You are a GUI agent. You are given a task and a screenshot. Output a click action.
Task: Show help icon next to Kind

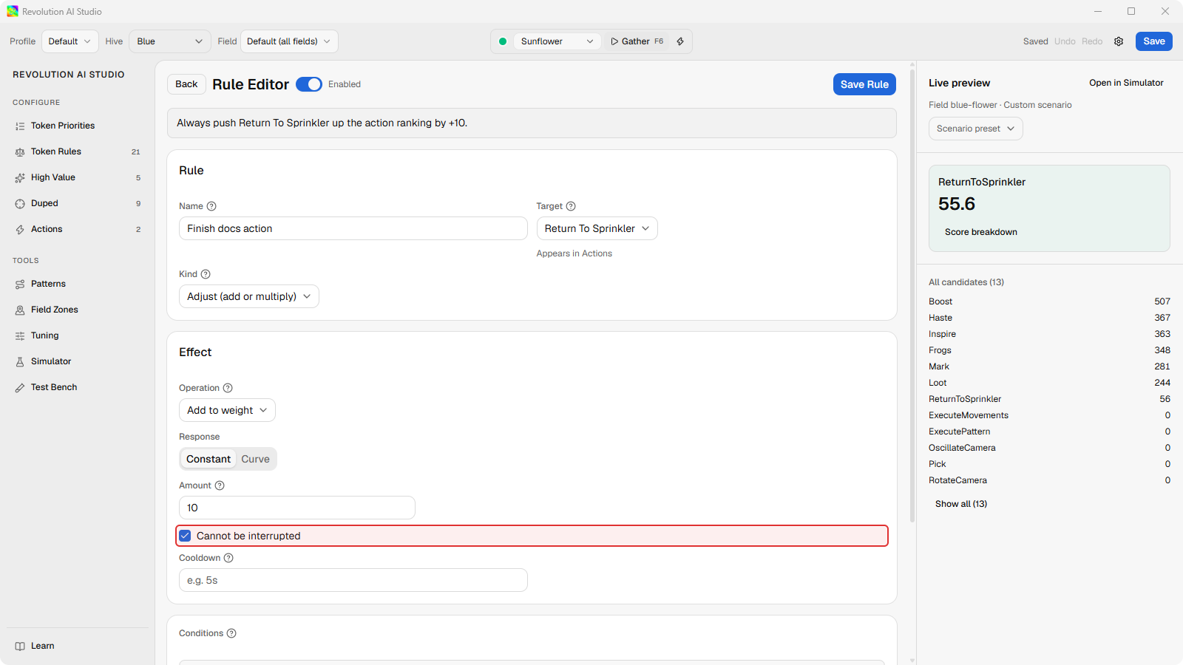206,274
